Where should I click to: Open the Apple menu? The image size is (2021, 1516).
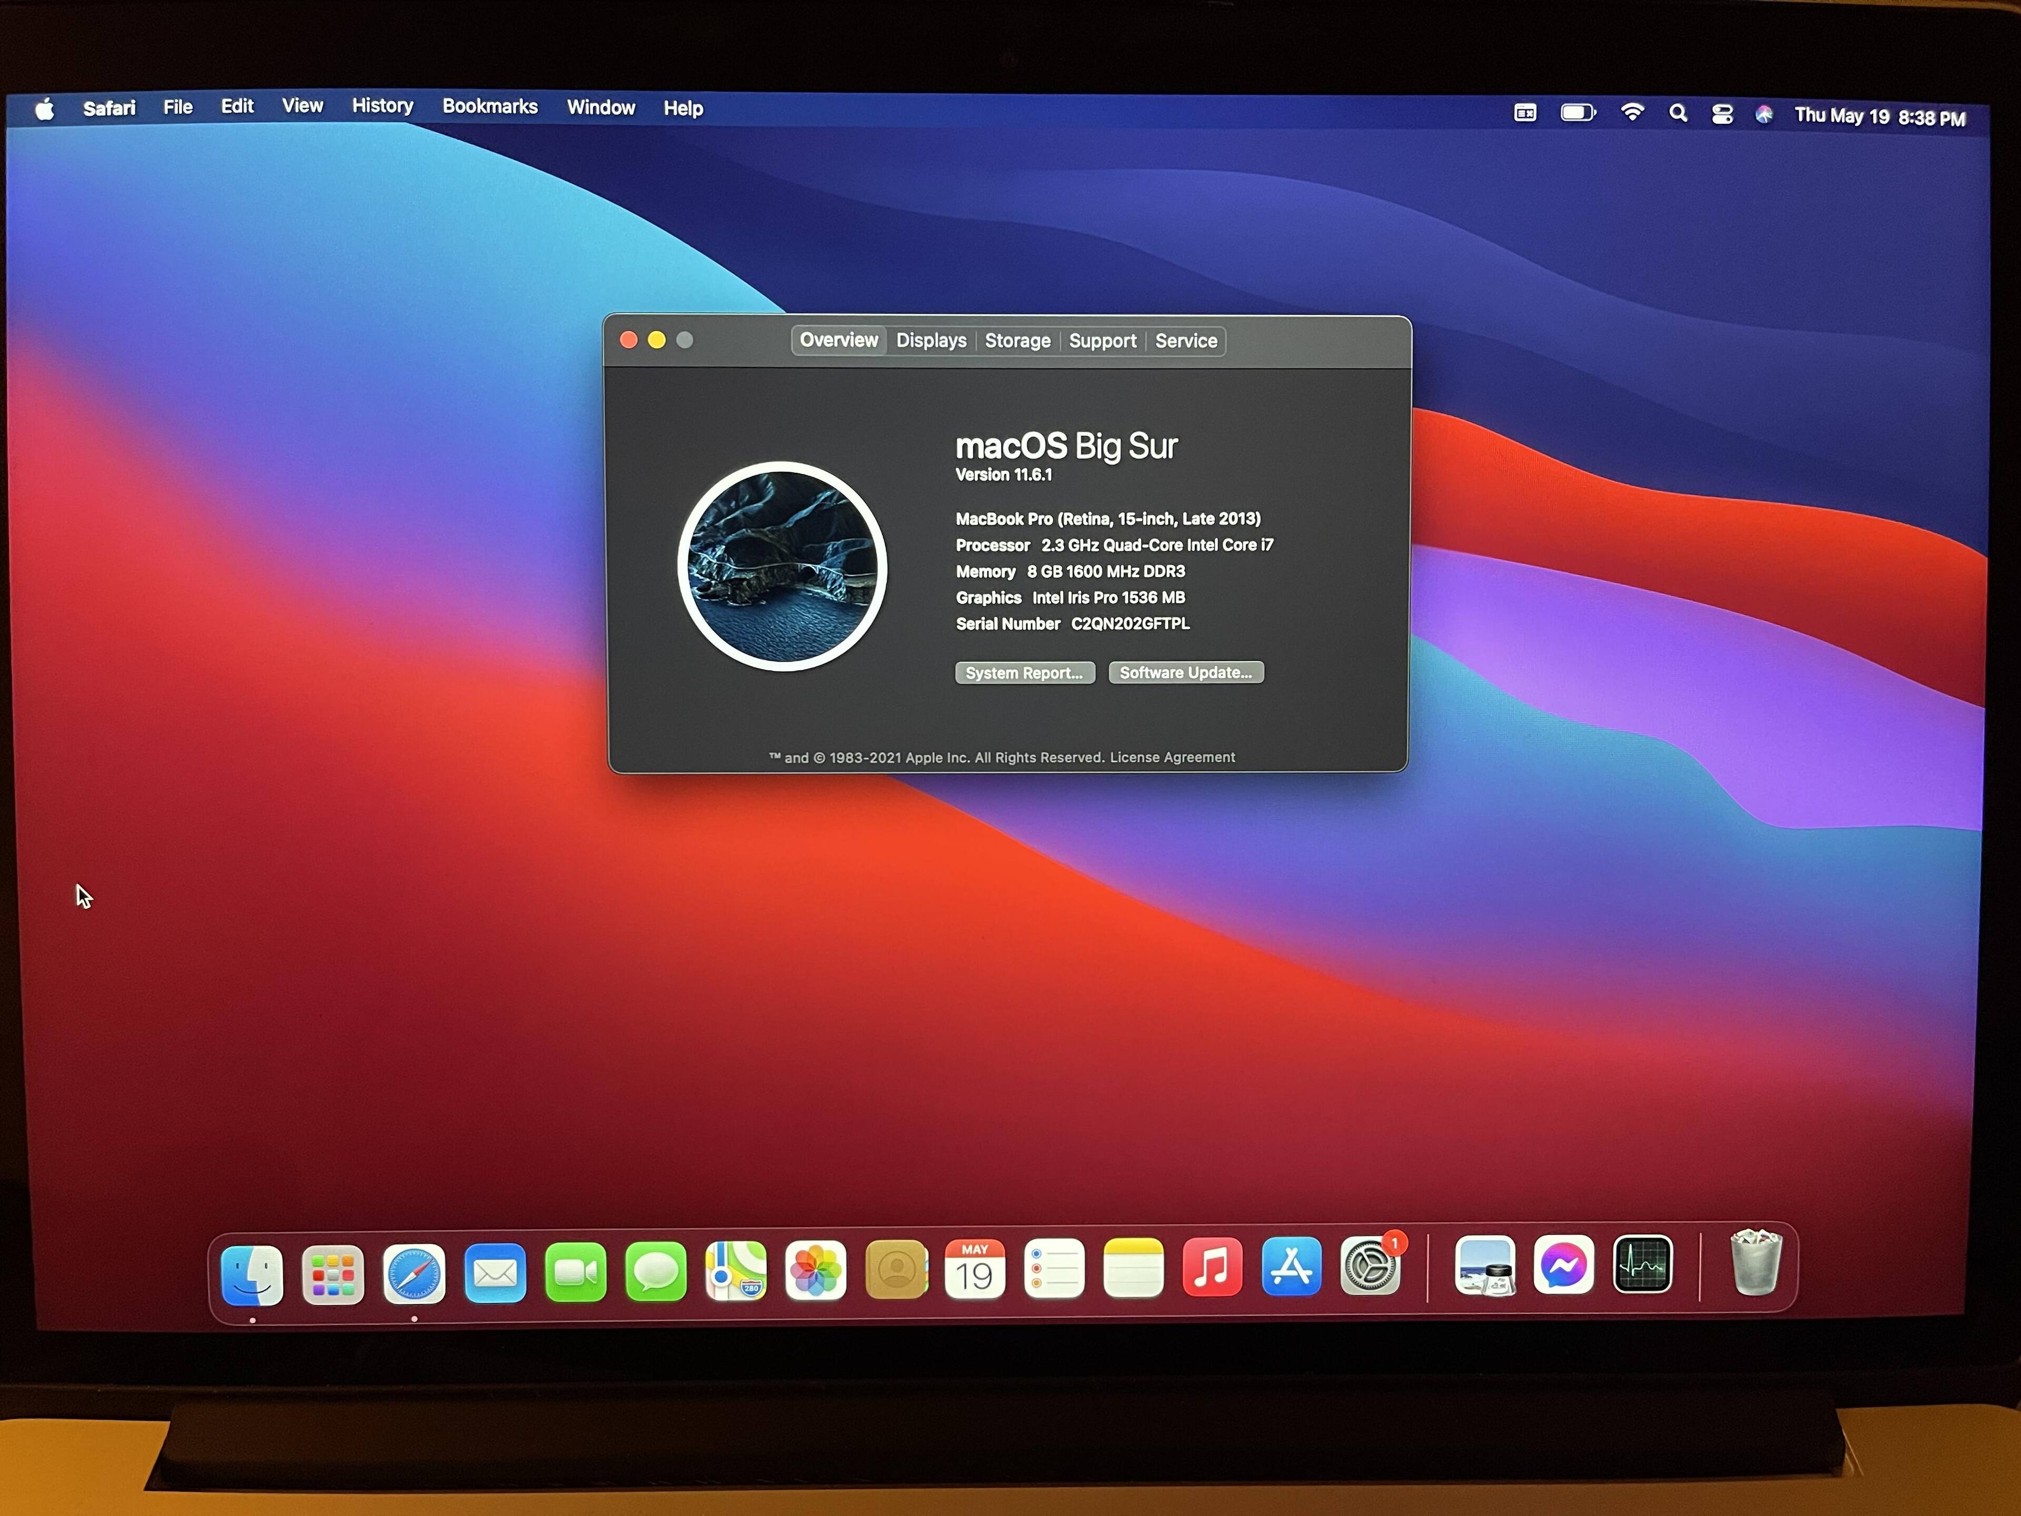click(45, 109)
